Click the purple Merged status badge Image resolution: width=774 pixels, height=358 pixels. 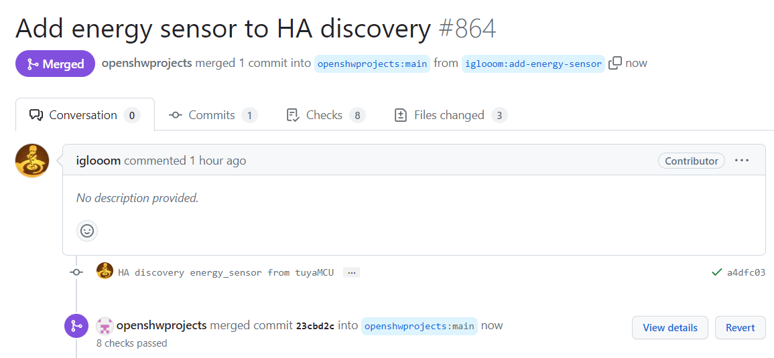point(55,64)
